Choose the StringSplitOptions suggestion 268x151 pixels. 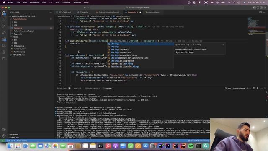pyautogui.click(x=141, y=61)
